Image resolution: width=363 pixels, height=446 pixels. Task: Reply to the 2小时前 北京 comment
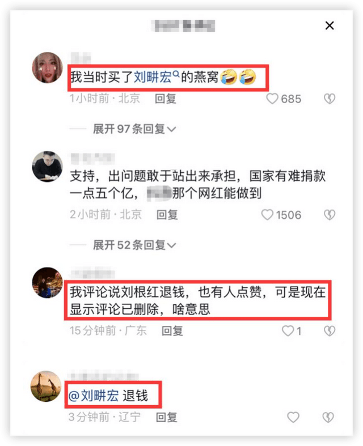pyautogui.click(x=167, y=215)
